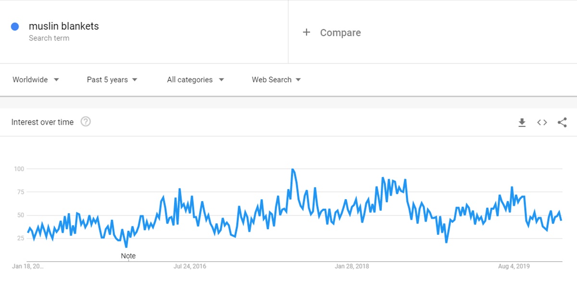Share the Interest over time chart
Viewport: 577px width, 304px height.
tap(562, 123)
